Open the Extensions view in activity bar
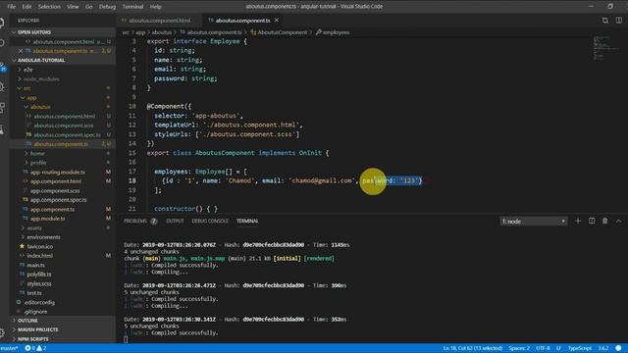The image size is (628, 353). click(2, 107)
